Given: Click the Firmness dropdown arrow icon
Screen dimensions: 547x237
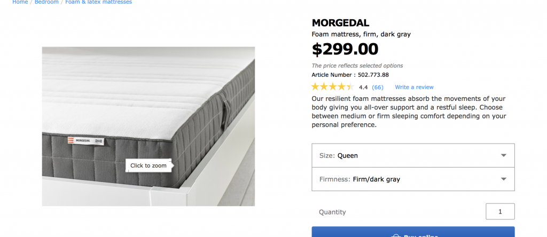Looking at the screenshot, I should [x=503, y=179].
